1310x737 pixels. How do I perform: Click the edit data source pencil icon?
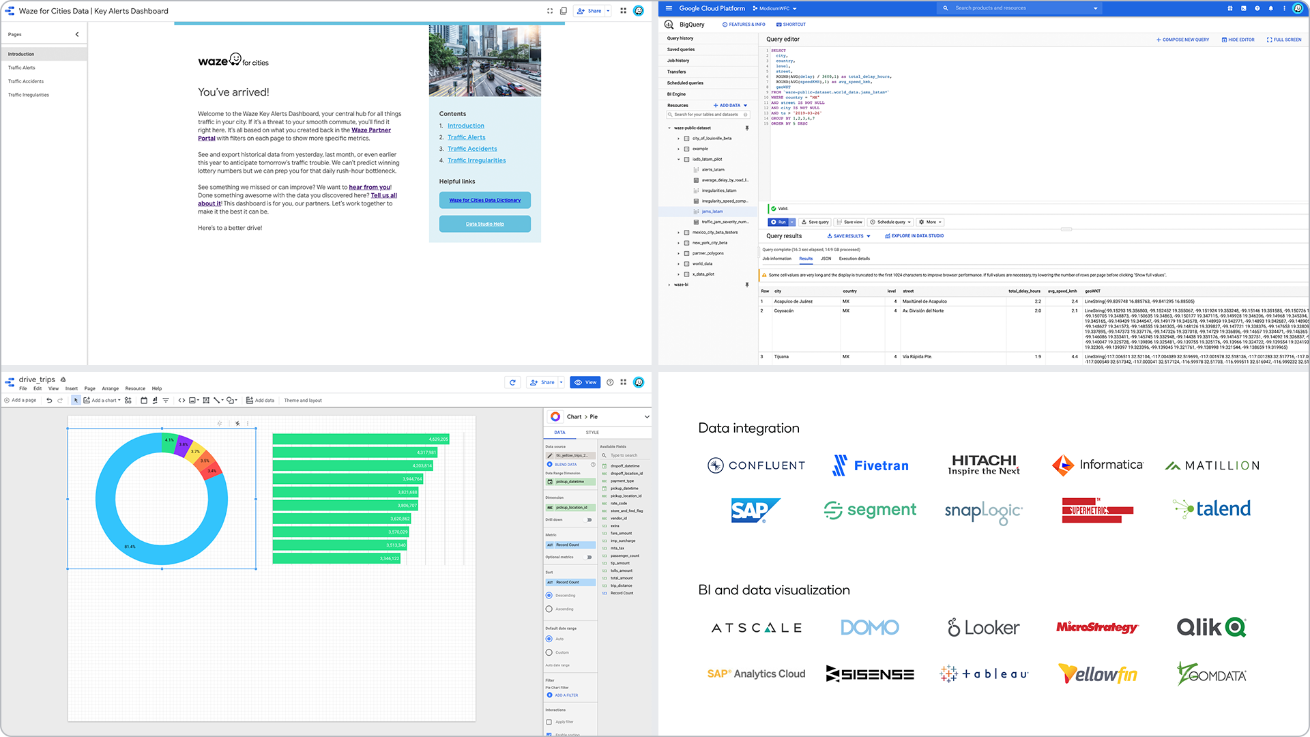pyautogui.click(x=550, y=455)
